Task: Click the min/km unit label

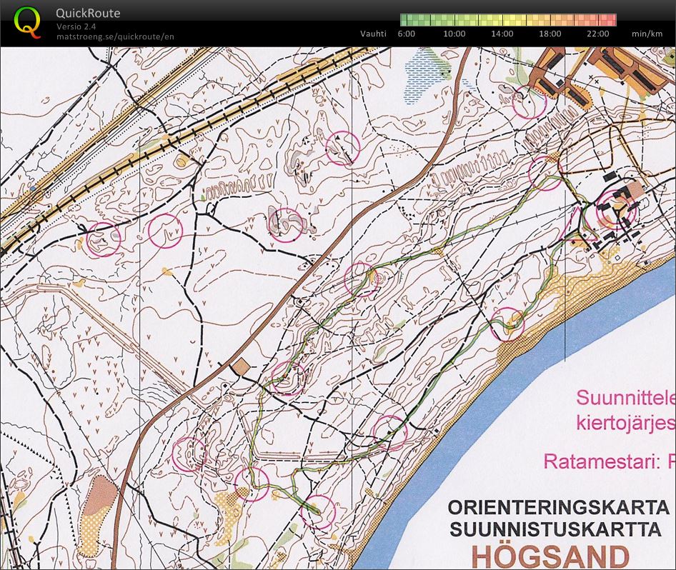Action: coord(646,34)
